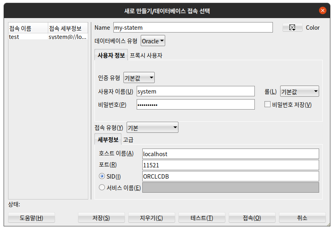Click the disabled 서비스 이름 input field
Image resolution: width=334 pixels, height=230 pixels.
point(230,187)
